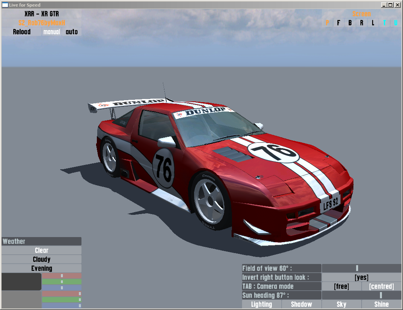403x310 pixels.
Task: Adjust the blue slider of light gray swatch
Action: (62, 305)
